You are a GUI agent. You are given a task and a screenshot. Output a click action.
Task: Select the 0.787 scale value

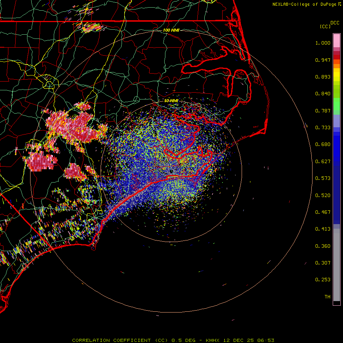(323, 111)
